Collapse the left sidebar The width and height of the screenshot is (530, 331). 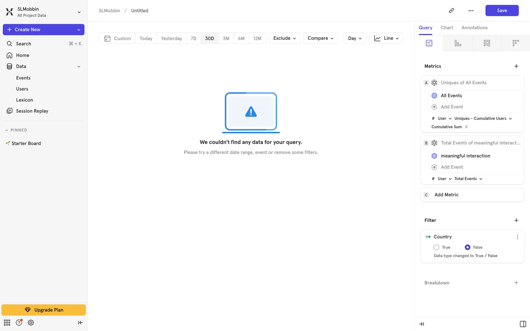pos(80,322)
